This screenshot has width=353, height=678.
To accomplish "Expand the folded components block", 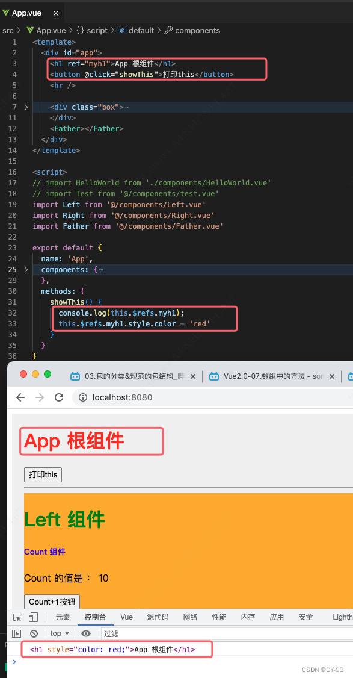I will pos(26,269).
